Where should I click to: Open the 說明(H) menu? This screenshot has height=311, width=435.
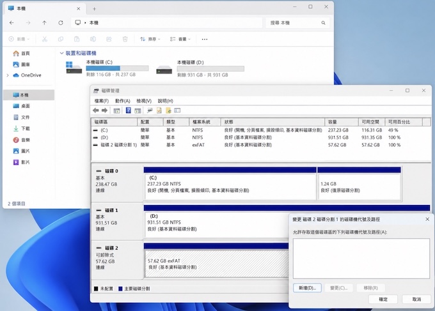point(165,101)
